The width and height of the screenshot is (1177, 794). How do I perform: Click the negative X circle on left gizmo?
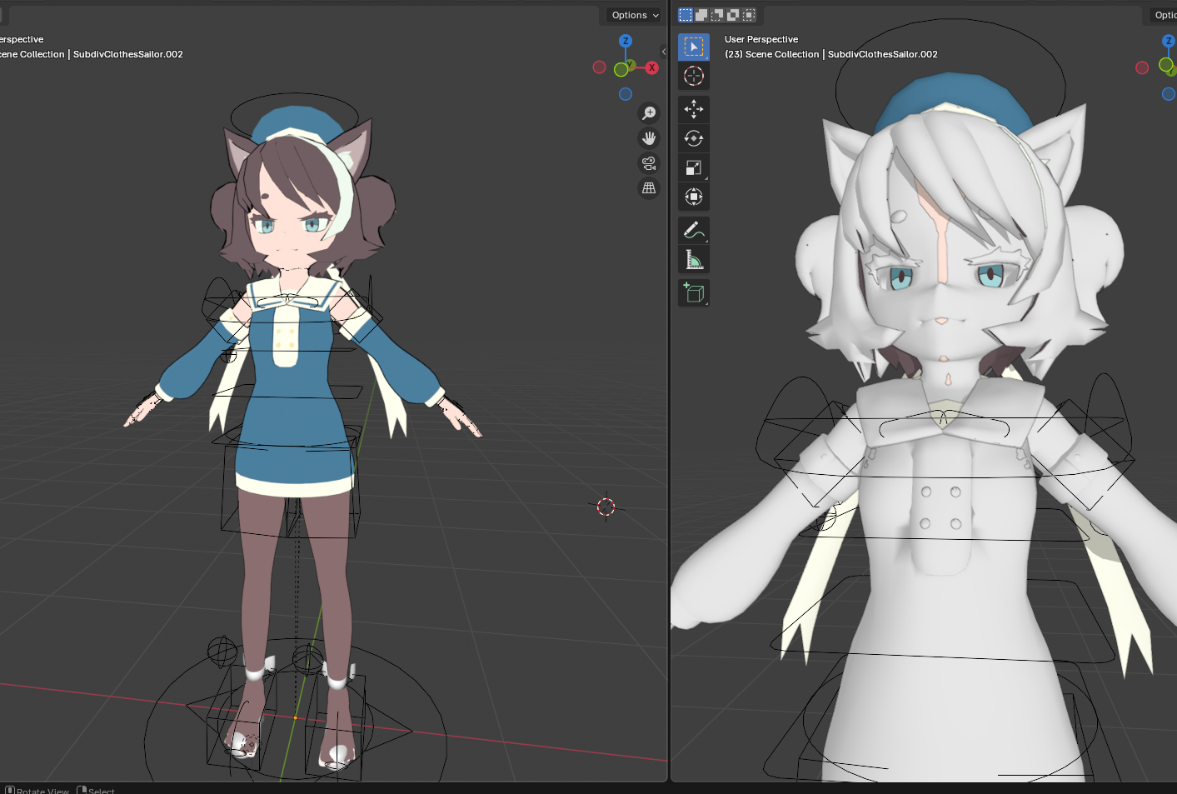pyautogui.click(x=599, y=67)
